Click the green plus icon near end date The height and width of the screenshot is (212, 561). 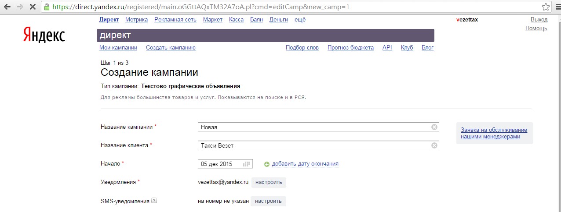[266, 164]
